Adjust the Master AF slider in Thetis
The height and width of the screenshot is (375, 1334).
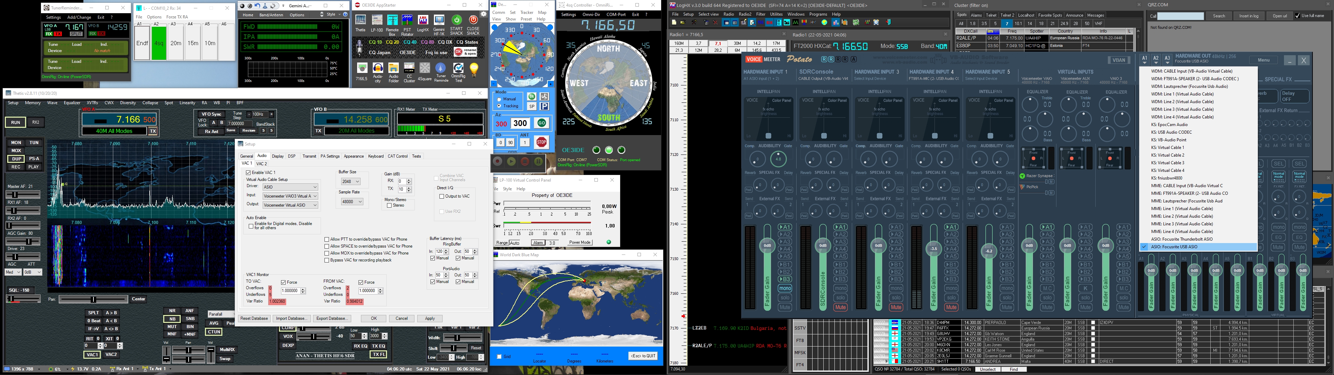(23, 194)
